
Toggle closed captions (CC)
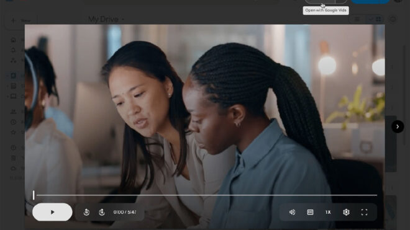pyautogui.click(x=310, y=212)
